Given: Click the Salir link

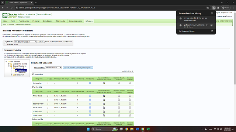Looking at the screenshot, I should point(231,13).
